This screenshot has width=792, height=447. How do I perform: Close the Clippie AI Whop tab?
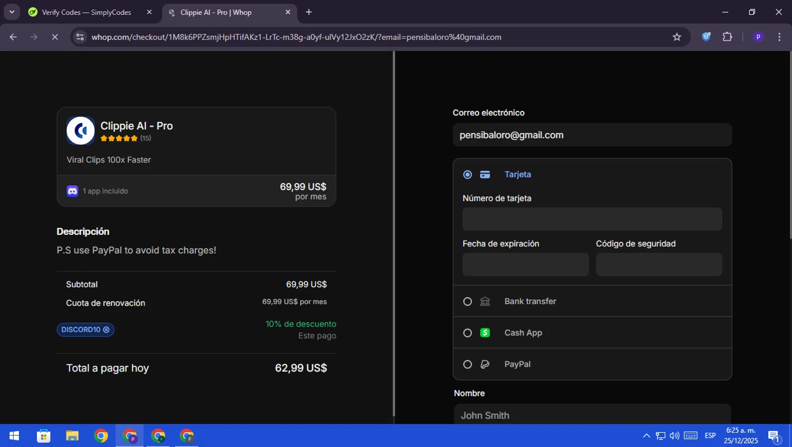coord(288,12)
